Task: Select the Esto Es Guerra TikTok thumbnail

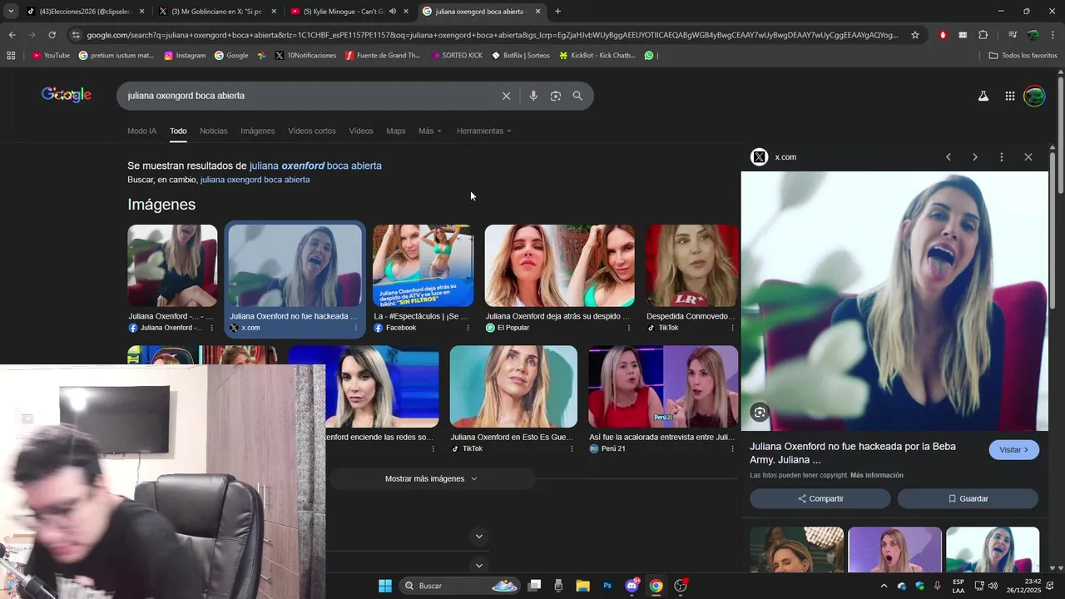Action: 513,387
